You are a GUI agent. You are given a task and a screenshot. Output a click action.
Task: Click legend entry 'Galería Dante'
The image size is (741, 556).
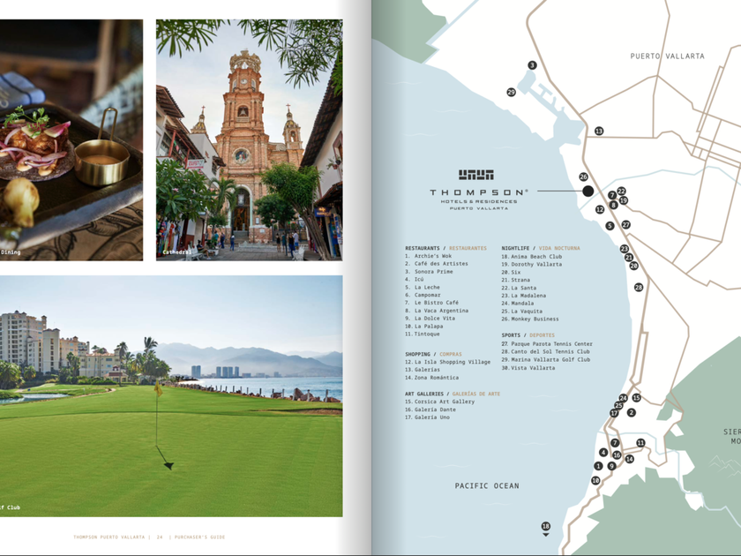coord(430,409)
